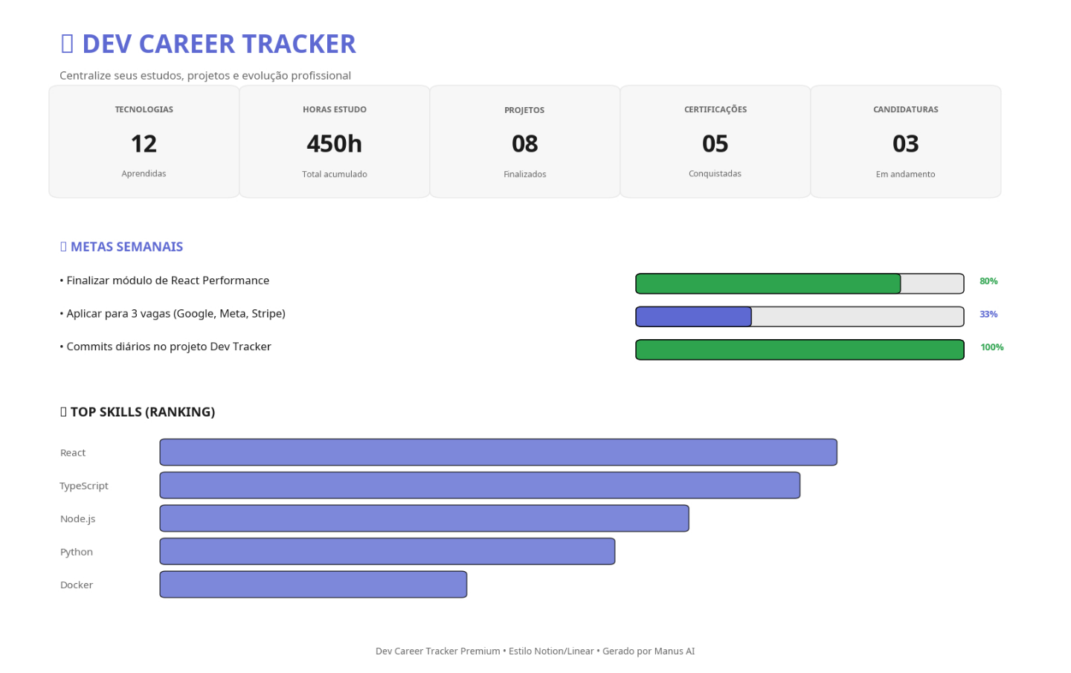Open the Projetos 08 card
Screen dimensions: 1071x673
pos(525,141)
